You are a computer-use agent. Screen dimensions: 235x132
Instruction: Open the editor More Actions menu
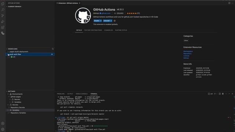point(232,3)
